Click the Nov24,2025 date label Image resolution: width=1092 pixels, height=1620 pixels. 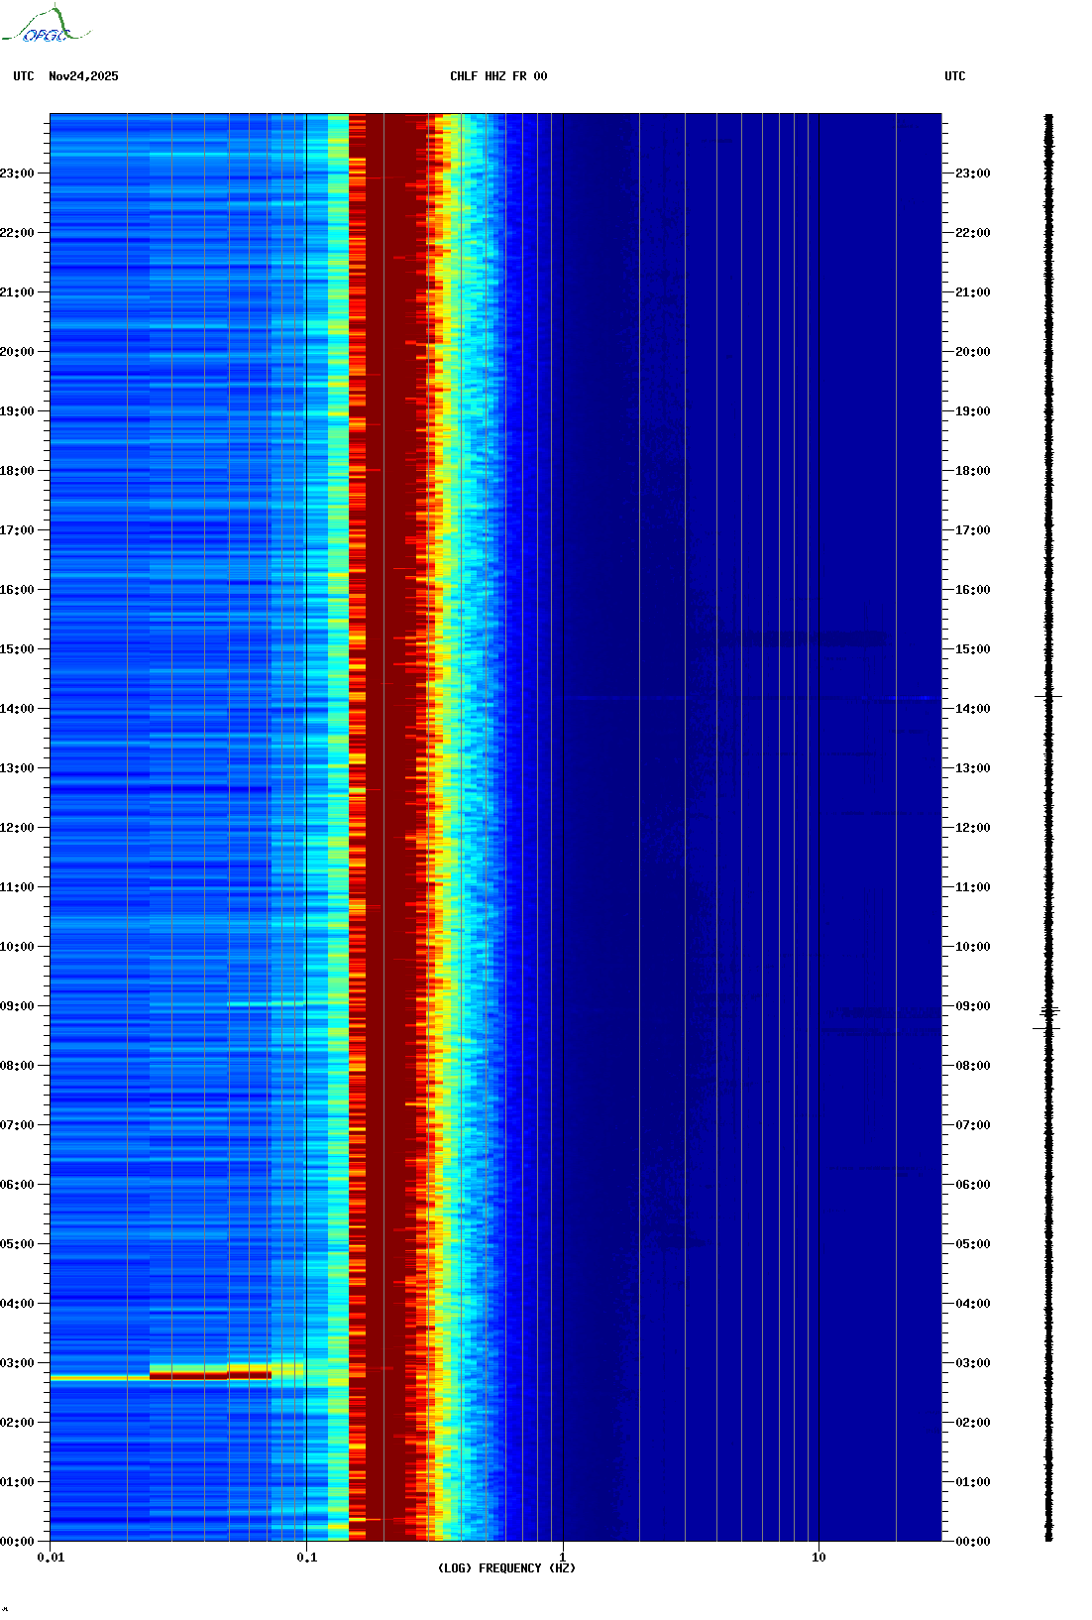coord(83,76)
